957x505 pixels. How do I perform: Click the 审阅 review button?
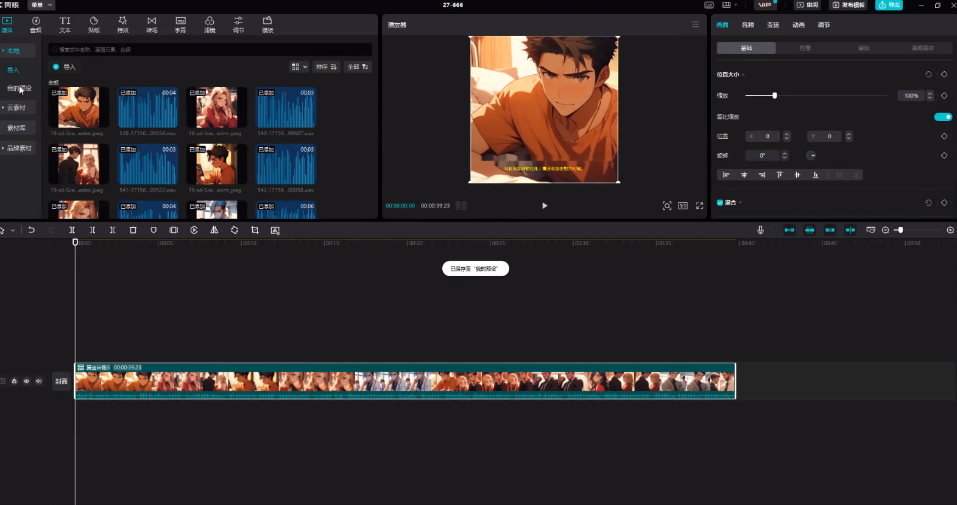(808, 5)
